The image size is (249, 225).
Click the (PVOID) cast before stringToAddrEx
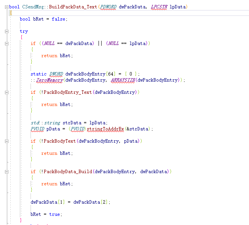point(78,129)
